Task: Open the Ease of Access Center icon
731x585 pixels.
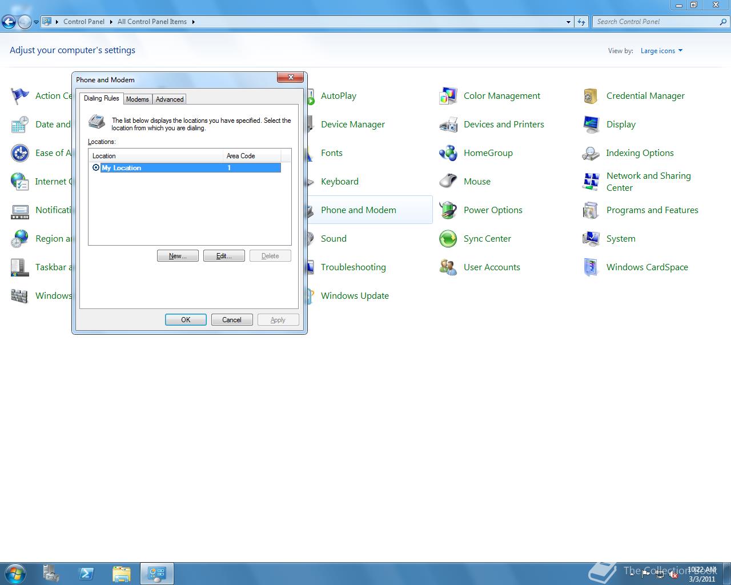Action: (x=20, y=153)
